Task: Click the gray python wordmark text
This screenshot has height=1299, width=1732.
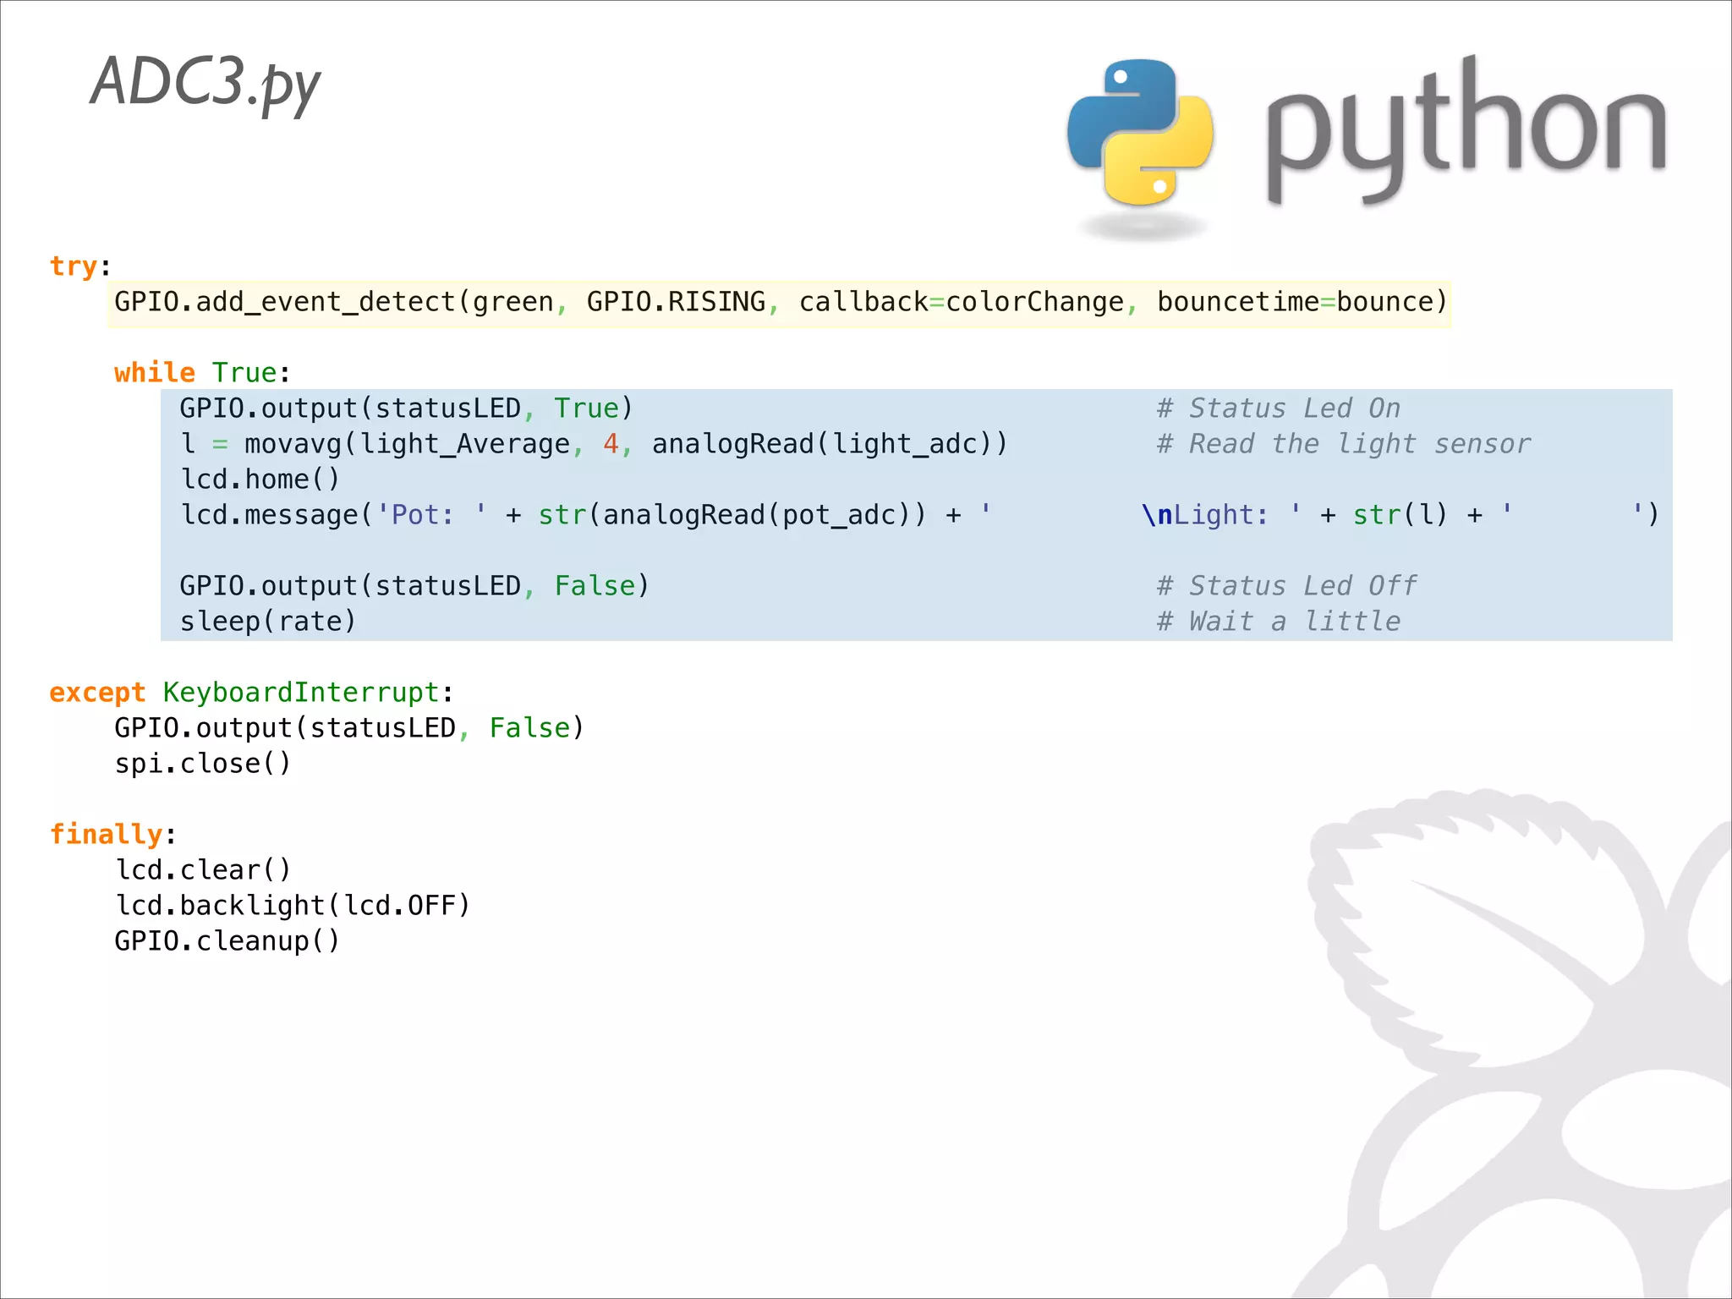Action: pos(1465,131)
